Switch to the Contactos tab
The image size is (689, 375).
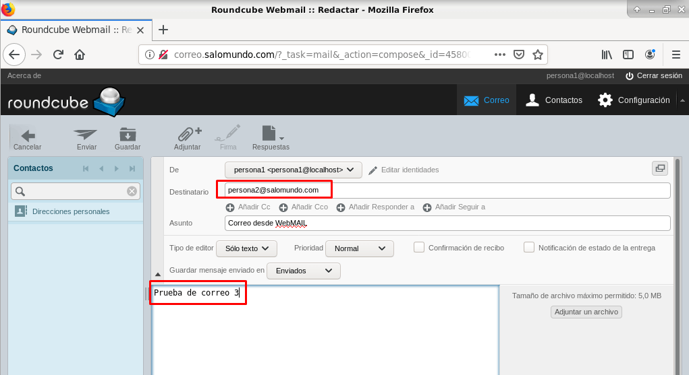click(x=554, y=100)
